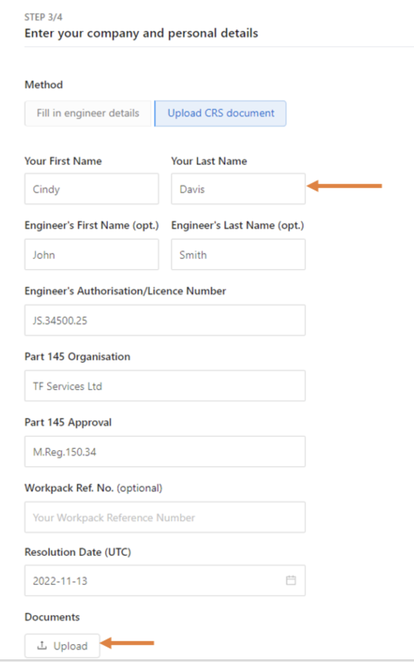Select the 'Upload CRS document' method
Screen dimensions: 414x671
[x=220, y=113]
